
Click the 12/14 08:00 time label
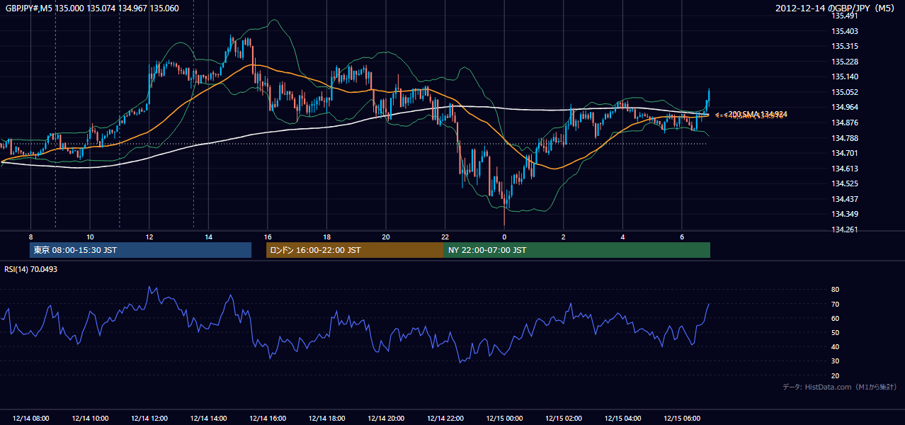(x=31, y=418)
